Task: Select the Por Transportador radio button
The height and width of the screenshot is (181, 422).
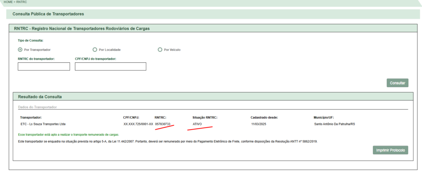Action: [20, 50]
